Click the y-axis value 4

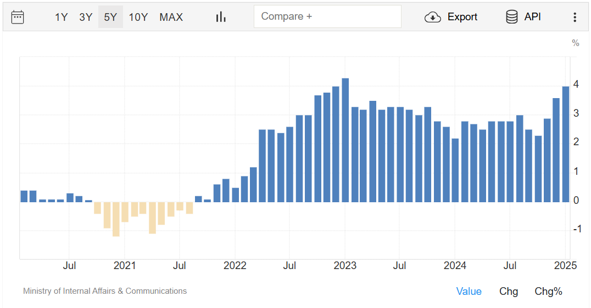coord(576,84)
